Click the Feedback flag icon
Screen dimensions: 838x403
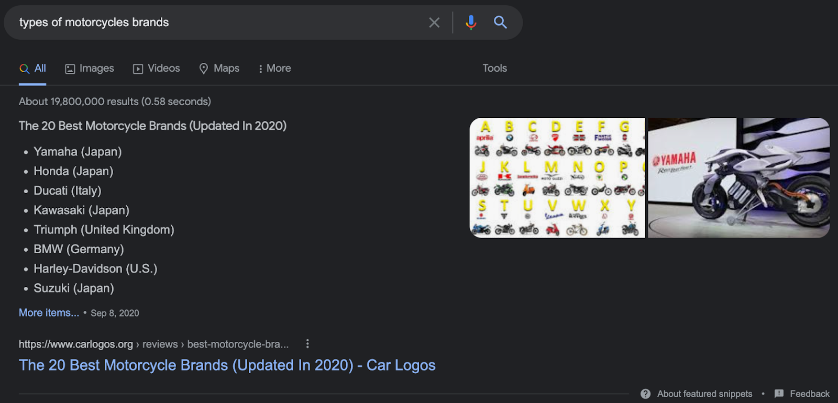click(x=779, y=394)
